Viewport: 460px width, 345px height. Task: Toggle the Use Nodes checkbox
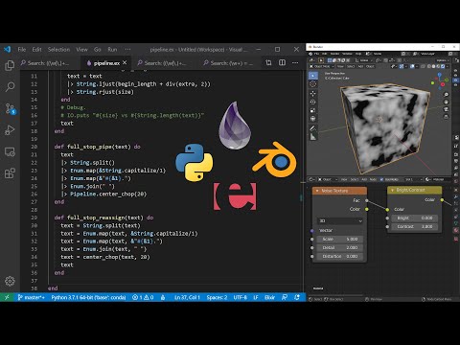coord(381,179)
